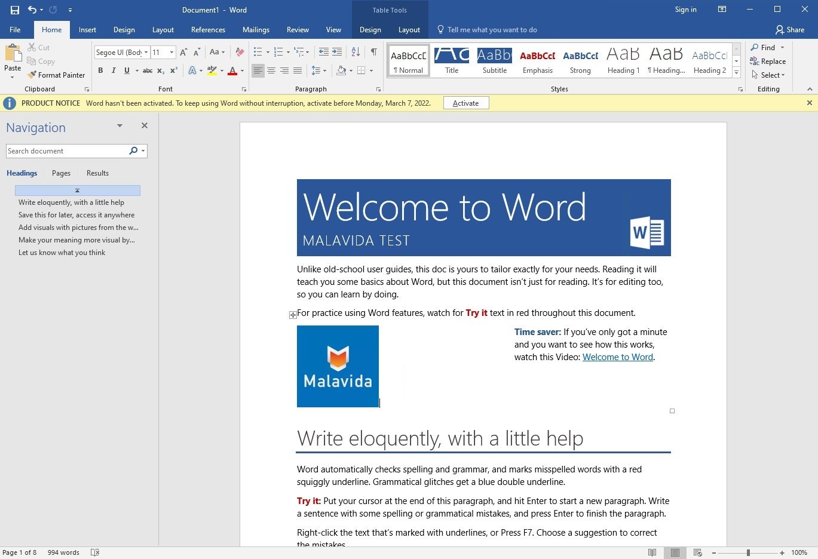Sort the selected text
This screenshot has width=818, height=559.
coord(355,52)
